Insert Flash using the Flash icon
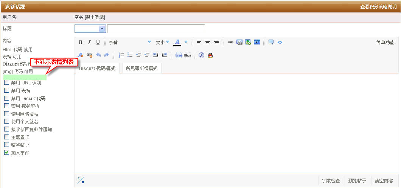Viewport: 401px width, 188px height. point(201,55)
